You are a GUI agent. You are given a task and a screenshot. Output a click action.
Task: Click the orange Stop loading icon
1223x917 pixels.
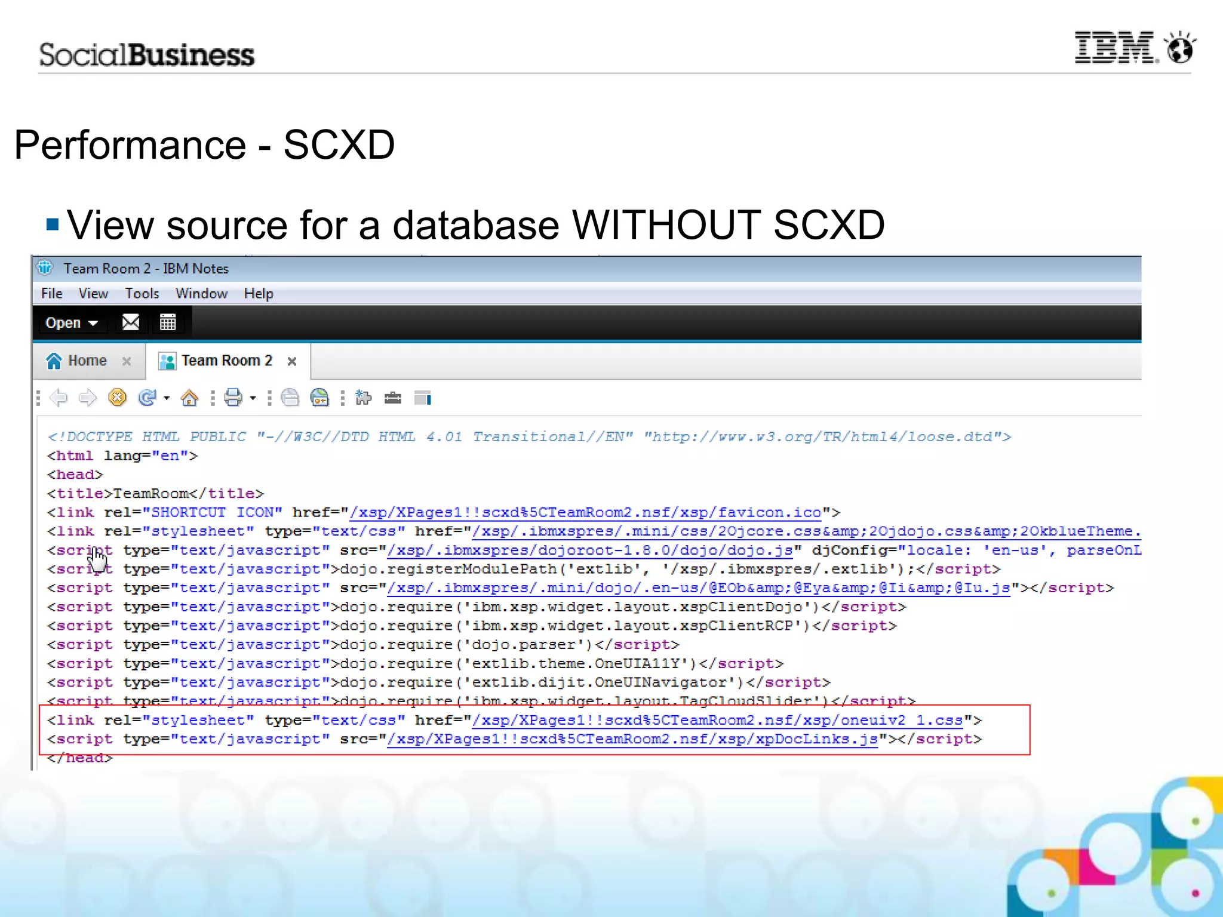point(118,398)
